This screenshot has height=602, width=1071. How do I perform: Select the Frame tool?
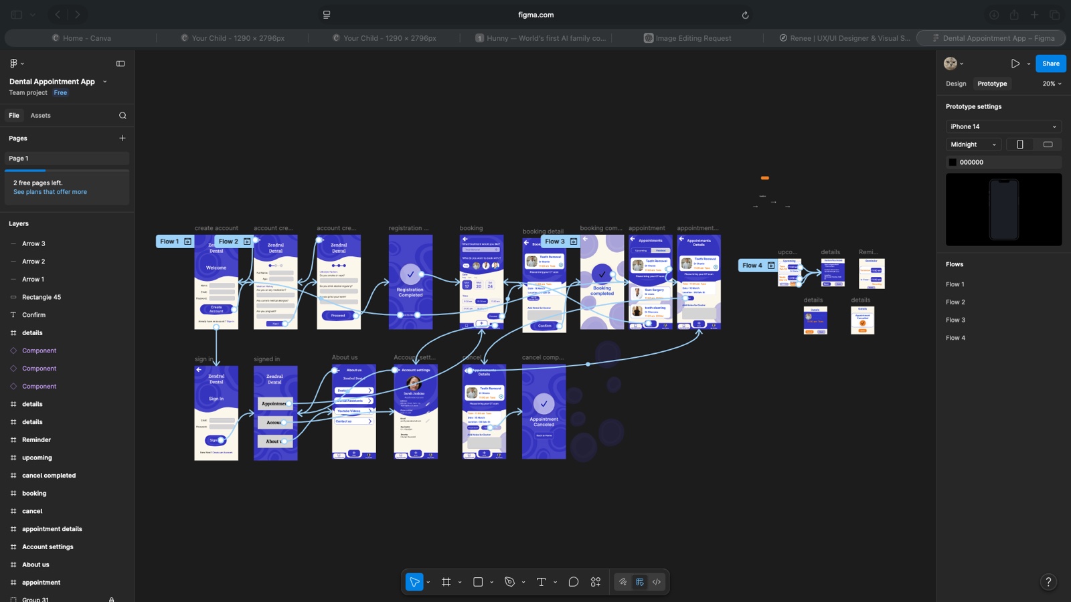pos(446,582)
